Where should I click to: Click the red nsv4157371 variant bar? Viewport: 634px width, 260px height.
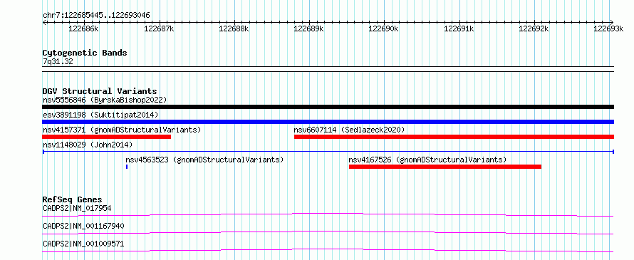107,137
